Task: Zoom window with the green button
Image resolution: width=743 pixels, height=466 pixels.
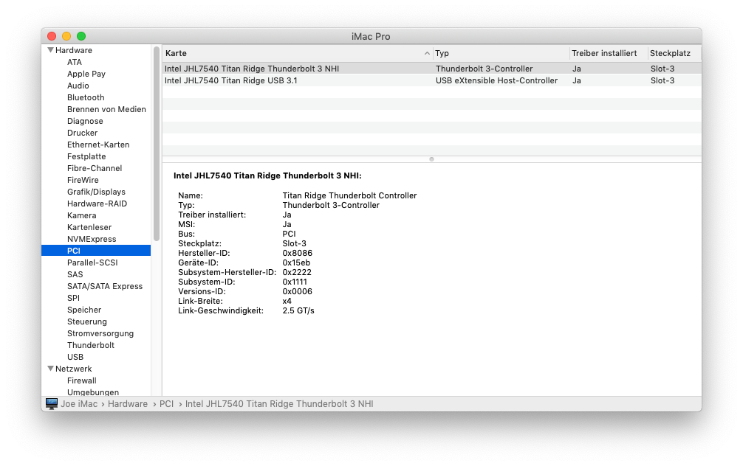Action: (81, 36)
